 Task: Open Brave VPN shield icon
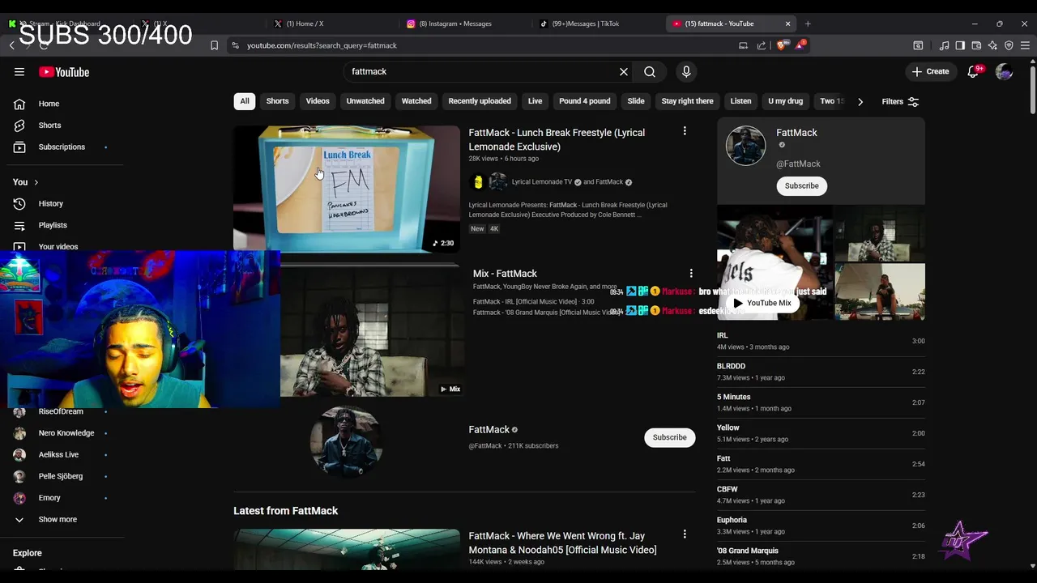pos(1009,45)
